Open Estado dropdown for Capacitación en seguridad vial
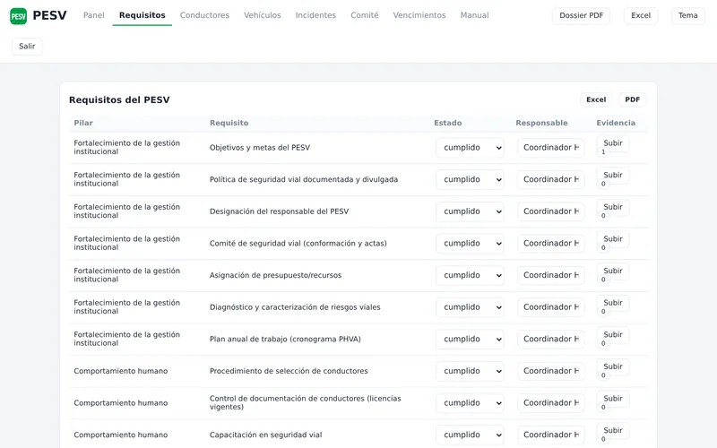717x448 pixels. tap(470, 435)
